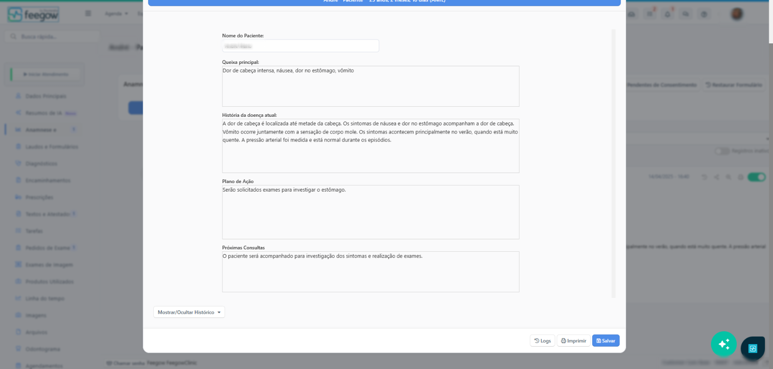This screenshot has height=369, width=773.
Task: Open Encaminhamentos in the sidebar
Action: point(48,180)
